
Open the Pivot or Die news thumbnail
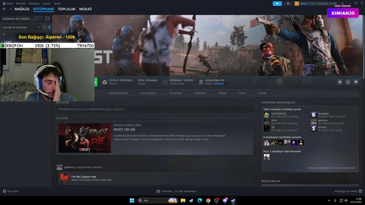(85, 138)
